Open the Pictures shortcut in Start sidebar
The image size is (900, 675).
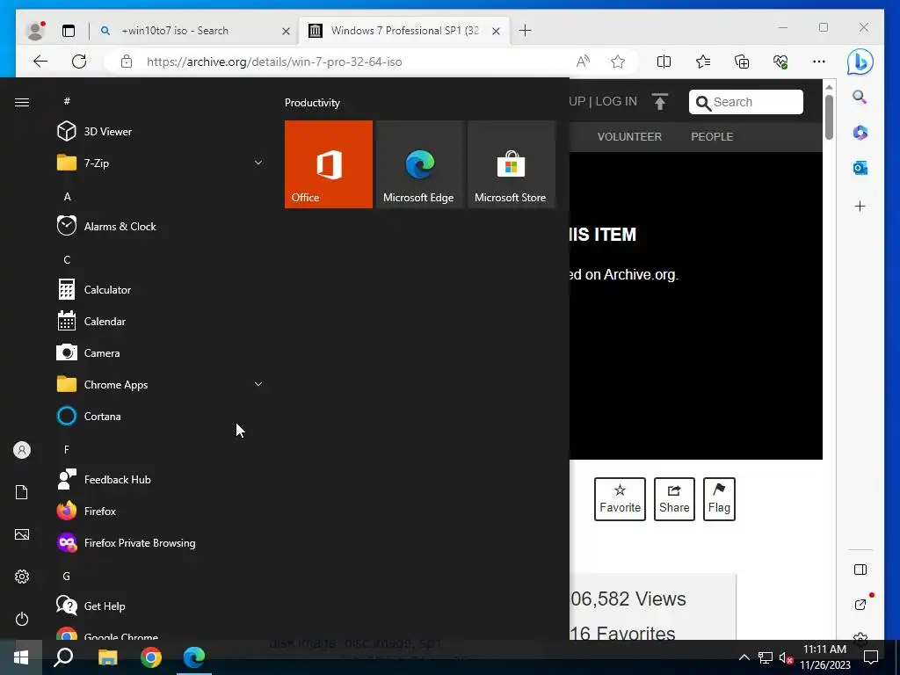click(22, 534)
